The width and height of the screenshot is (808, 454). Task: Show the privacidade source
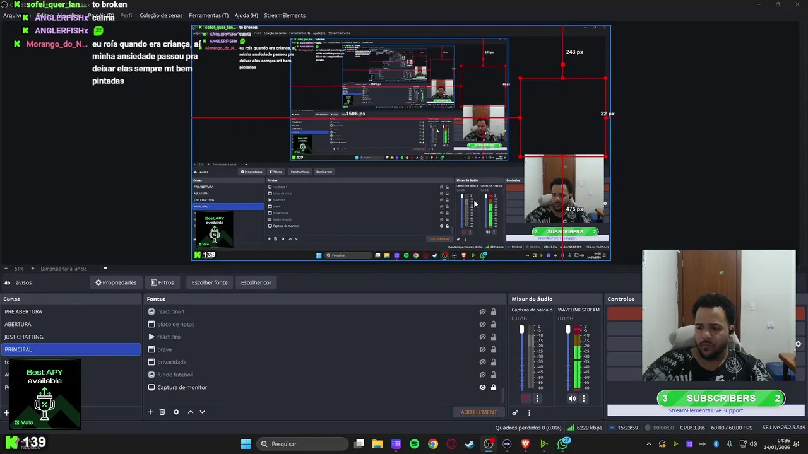[x=482, y=362]
